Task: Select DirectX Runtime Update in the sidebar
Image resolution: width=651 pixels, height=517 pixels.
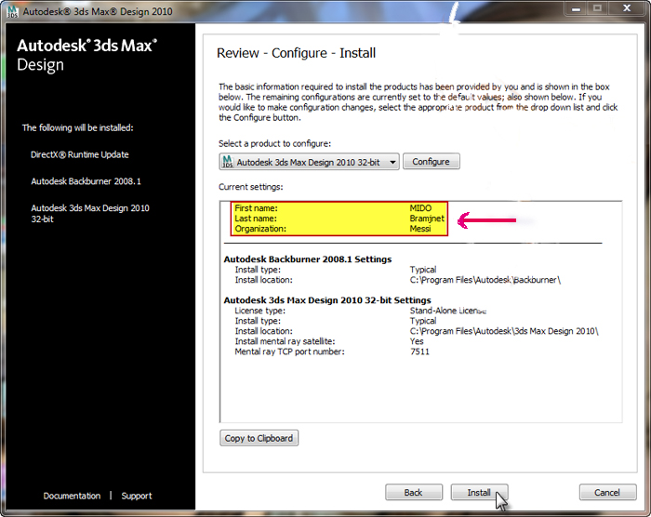Action: point(80,154)
